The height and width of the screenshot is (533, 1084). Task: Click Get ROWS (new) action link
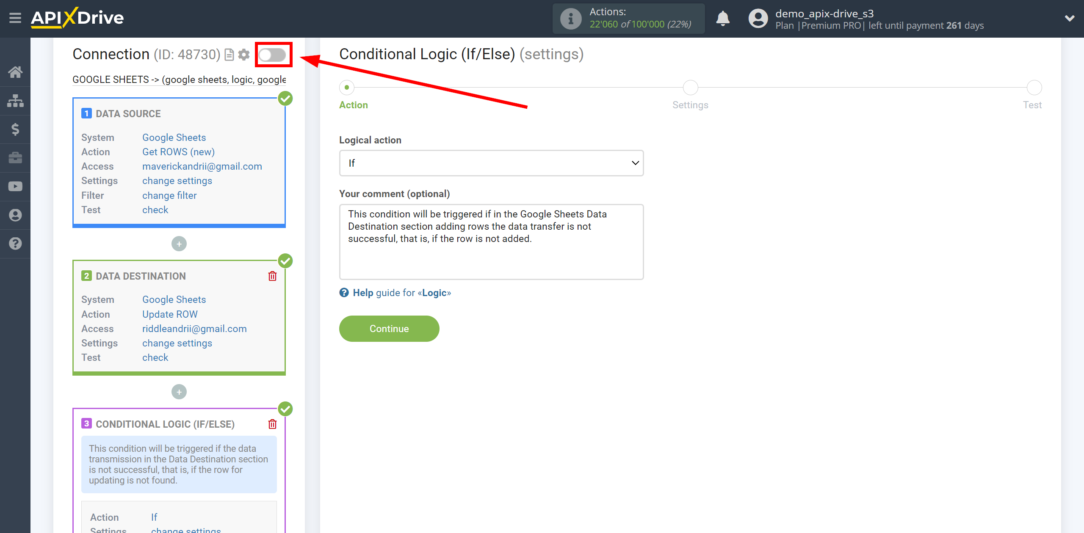coord(178,152)
